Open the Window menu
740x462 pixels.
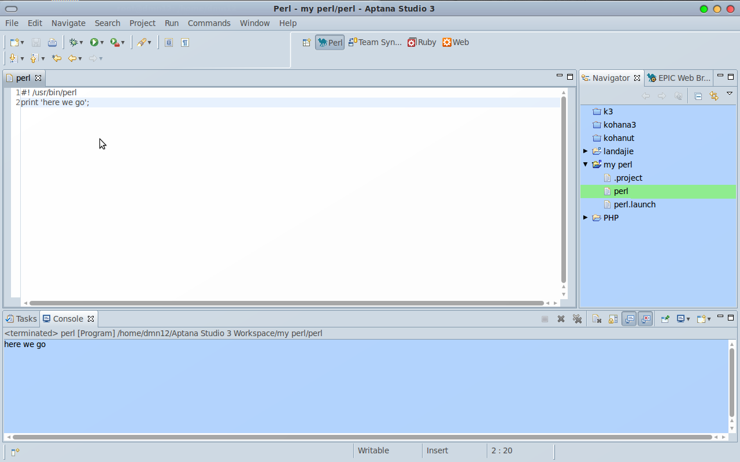click(255, 23)
